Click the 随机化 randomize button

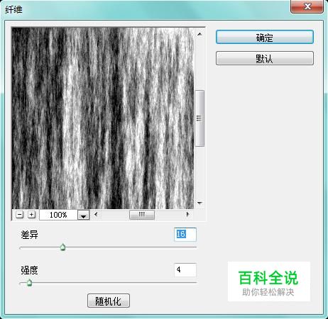pyautogui.click(x=109, y=301)
